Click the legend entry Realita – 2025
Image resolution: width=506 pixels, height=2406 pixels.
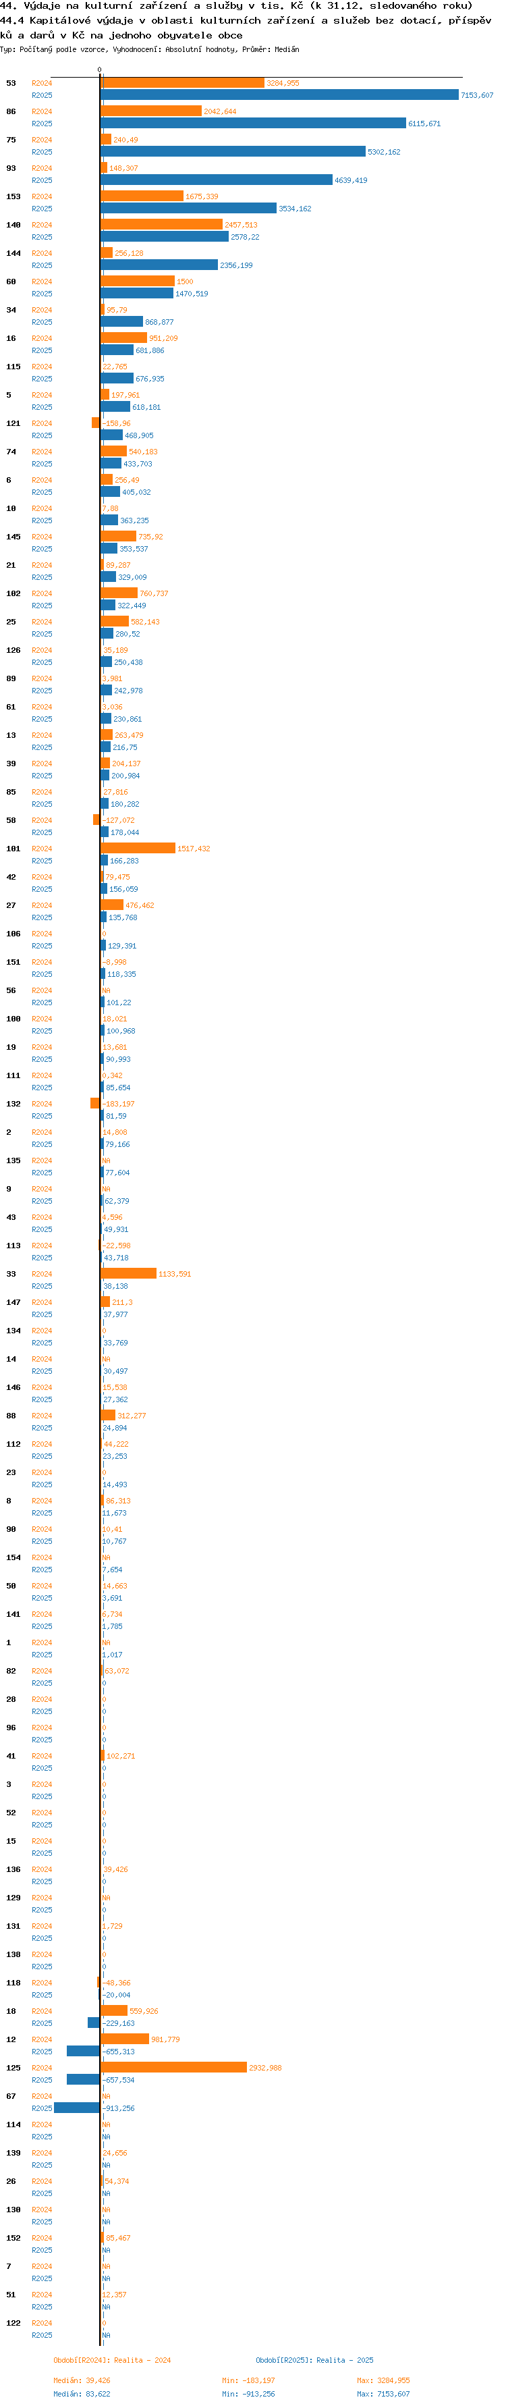click(314, 2359)
